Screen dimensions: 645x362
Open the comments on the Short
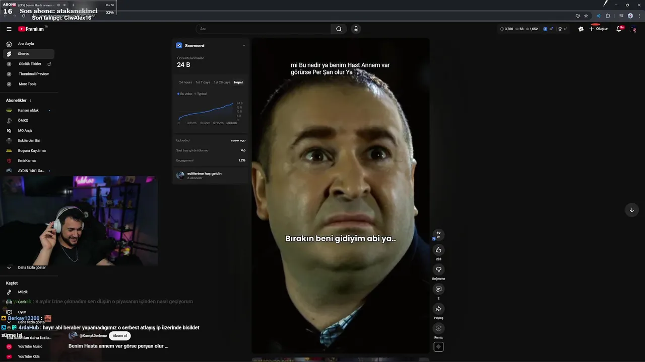(x=438, y=289)
